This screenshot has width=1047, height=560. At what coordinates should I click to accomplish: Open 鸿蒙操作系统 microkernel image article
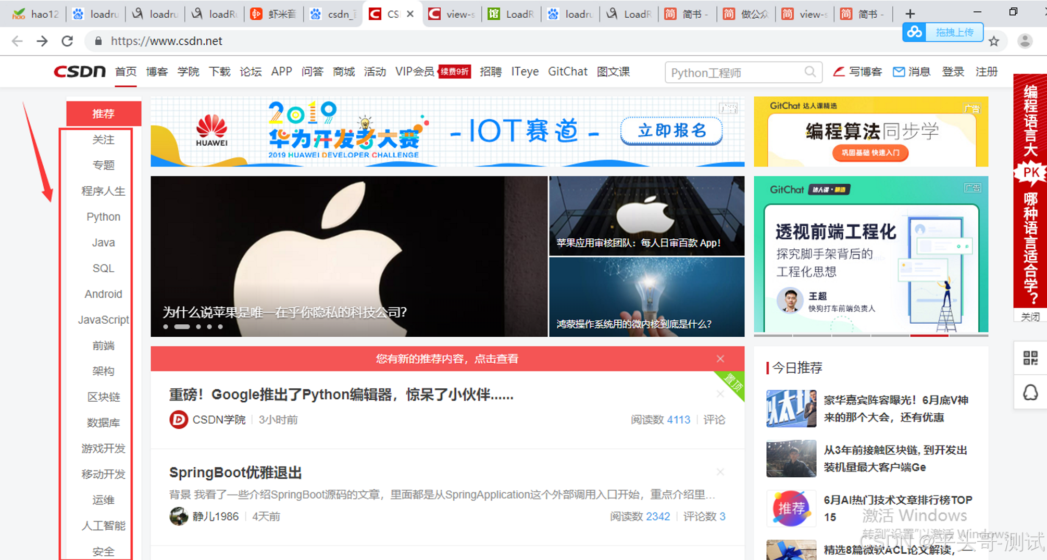(646, 297)
